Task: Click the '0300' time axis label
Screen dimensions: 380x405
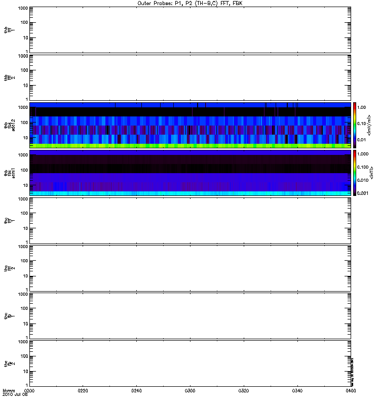Action: point(190,390)
